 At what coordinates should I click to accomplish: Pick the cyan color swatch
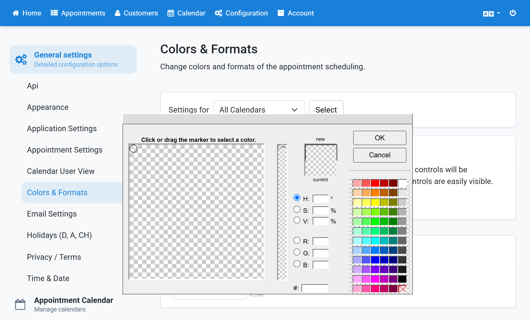(375, 241)
